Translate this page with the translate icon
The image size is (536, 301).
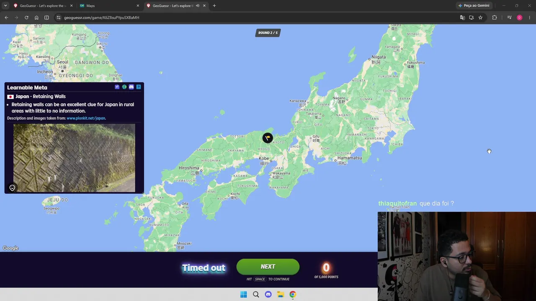(462, 18)
